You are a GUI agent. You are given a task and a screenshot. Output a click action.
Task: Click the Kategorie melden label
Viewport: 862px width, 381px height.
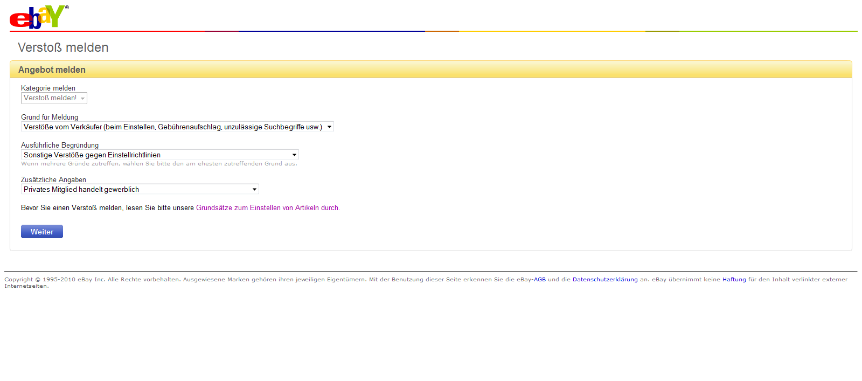click(x=48, y=88)
